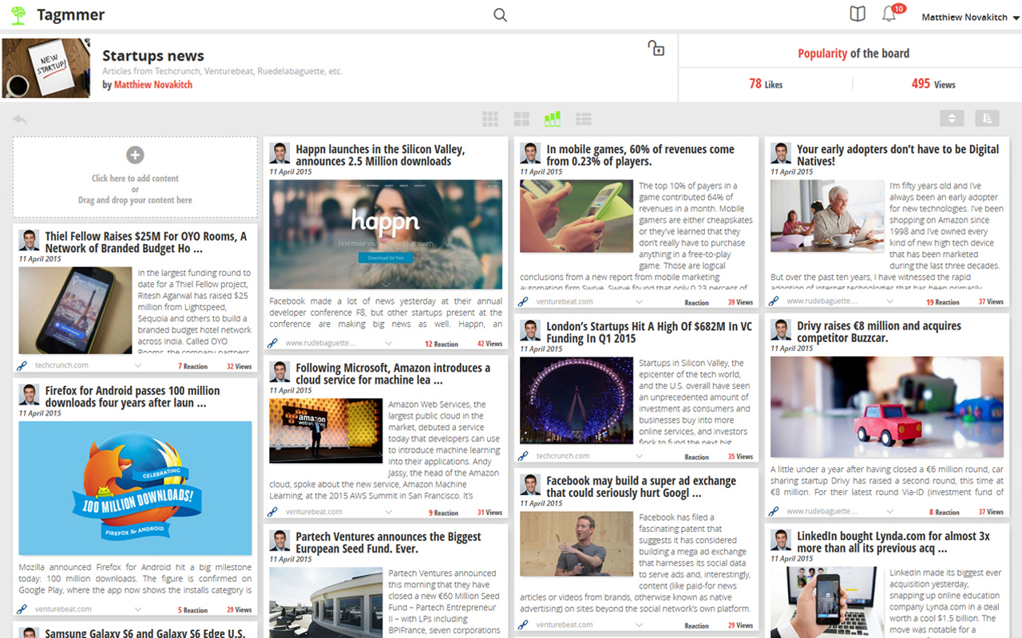Click 39 Views on mobile games card

point(740,303)
